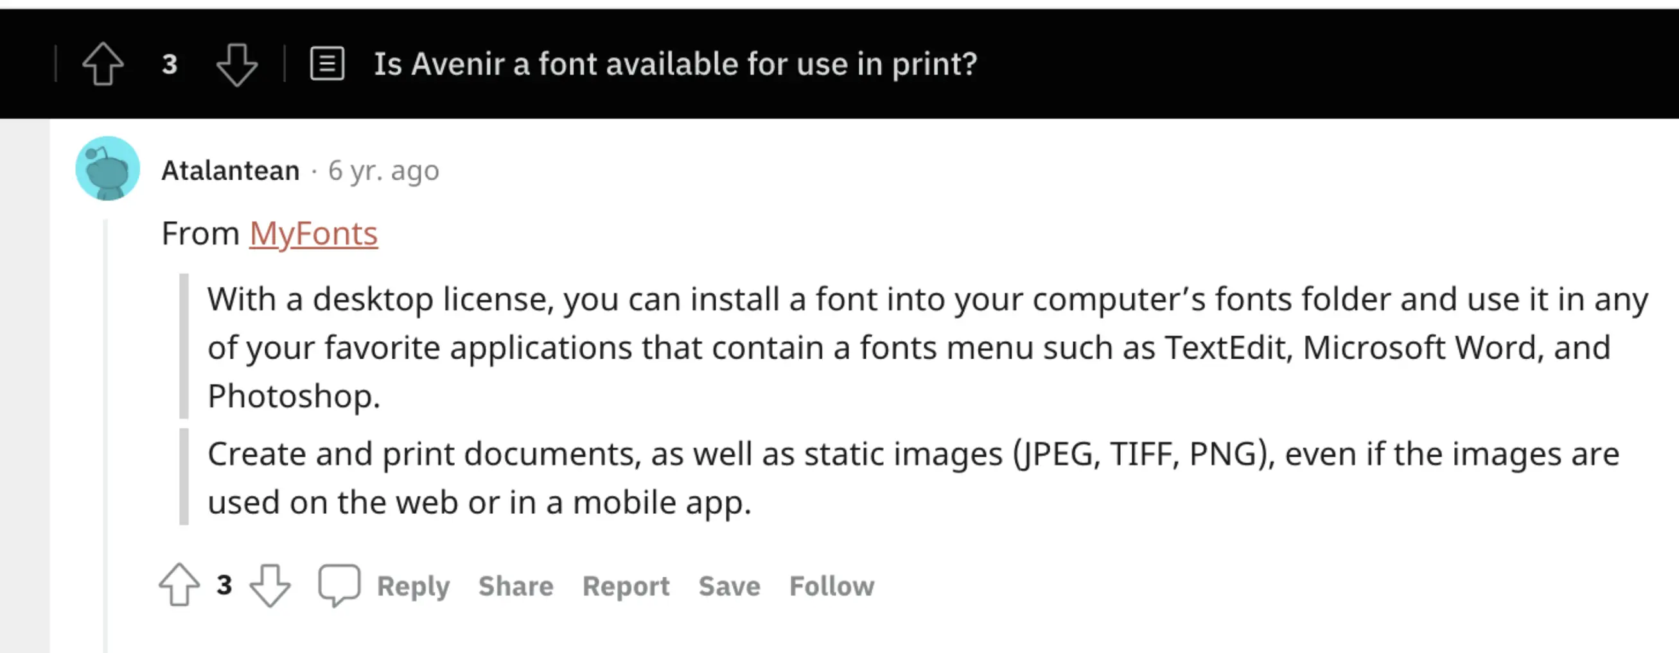Save this comment

coord(730,586)
